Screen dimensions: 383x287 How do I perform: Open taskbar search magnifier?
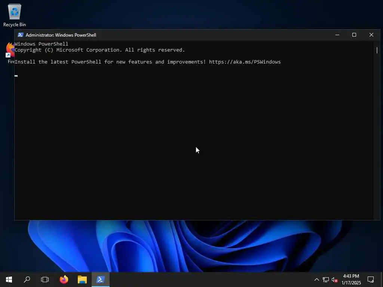click(x=27, y=280)
